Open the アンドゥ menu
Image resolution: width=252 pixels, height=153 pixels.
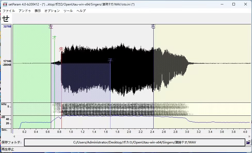pos(25,11)
